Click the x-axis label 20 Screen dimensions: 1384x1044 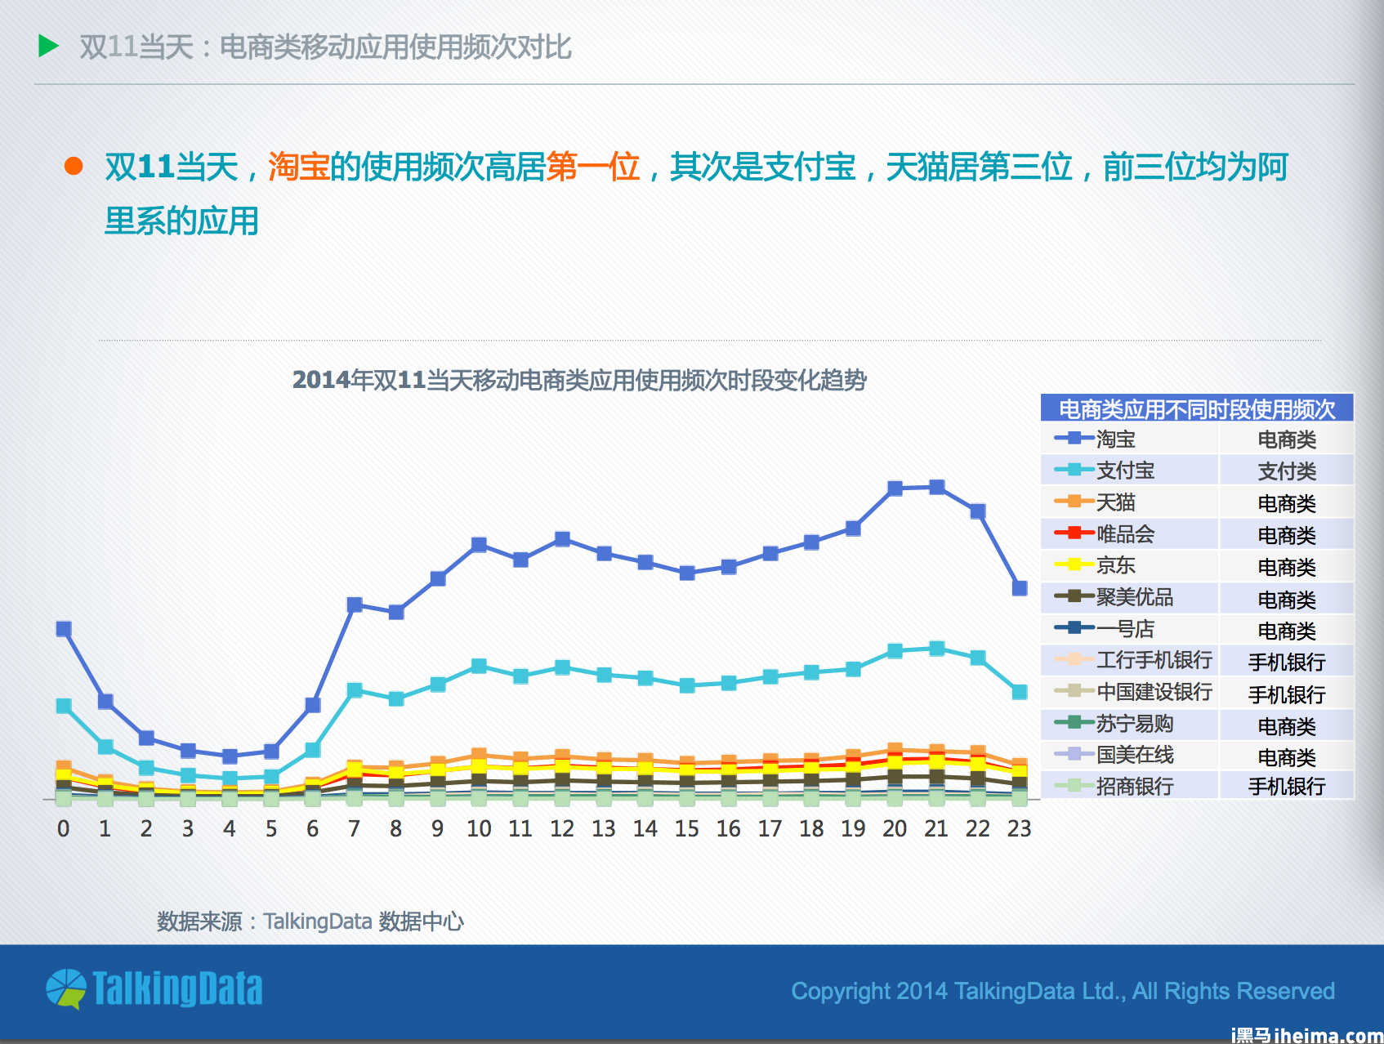[x=895, y=829]
